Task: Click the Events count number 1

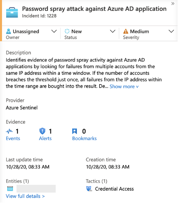Action: (x=17, y=131)
